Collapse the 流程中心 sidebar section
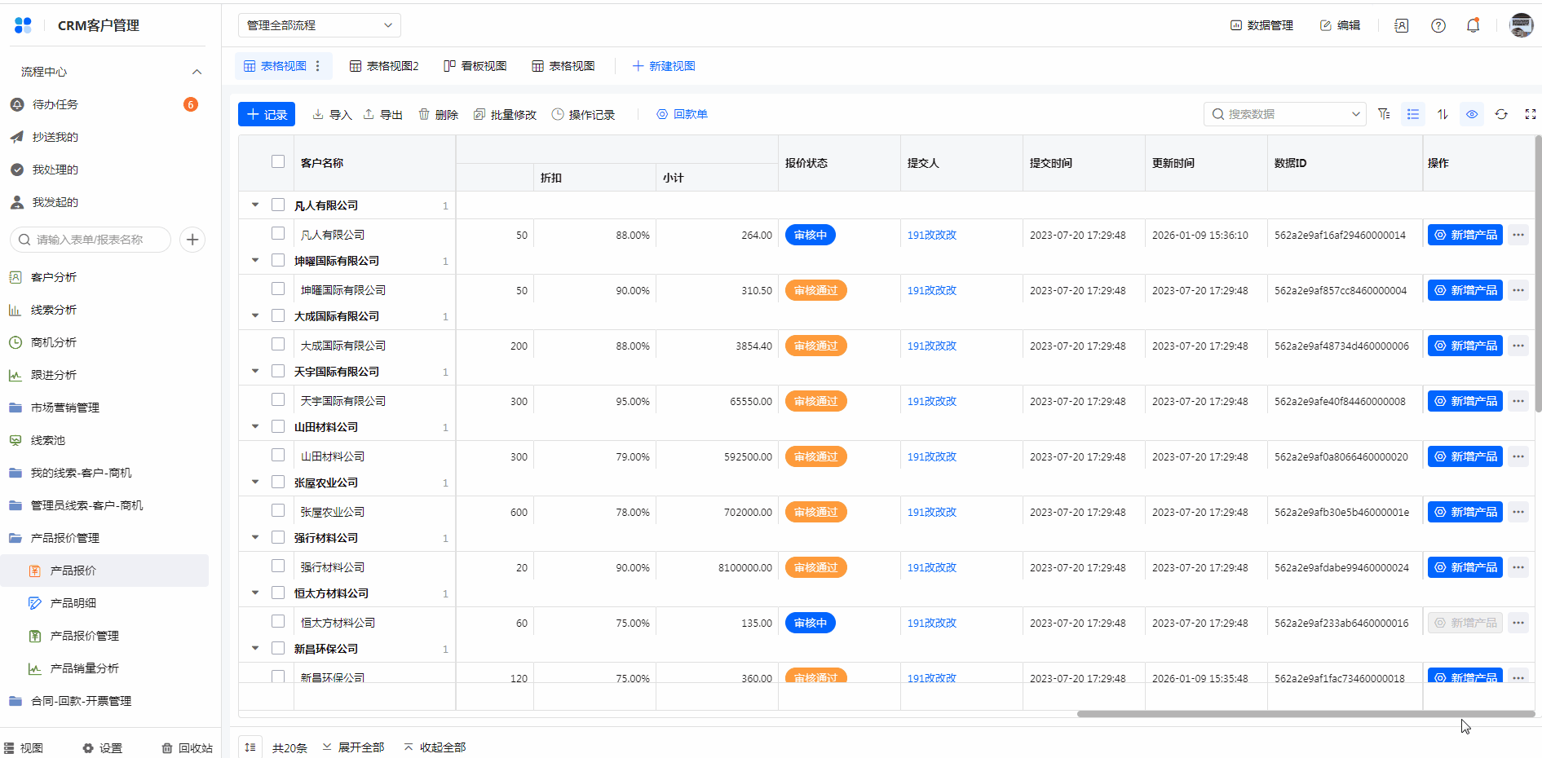This screenshot has width=1542, height=758. (x=197, y=72)
